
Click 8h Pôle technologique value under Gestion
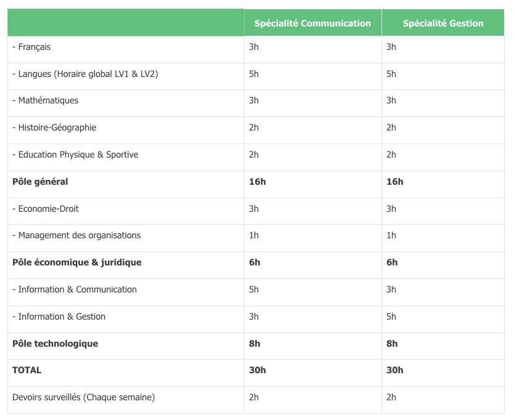[392, 344]
